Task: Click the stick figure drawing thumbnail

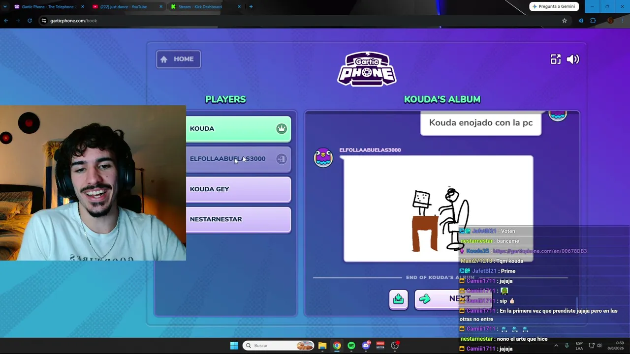Action: [438, 209]
